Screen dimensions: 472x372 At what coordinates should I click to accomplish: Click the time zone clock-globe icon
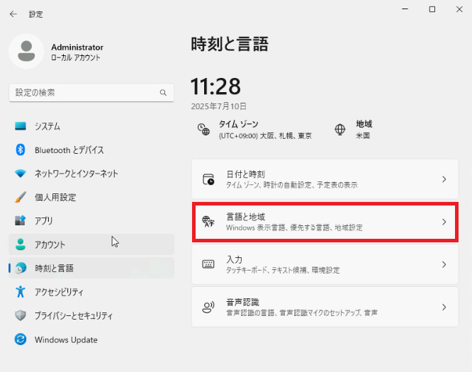[203, 130]
